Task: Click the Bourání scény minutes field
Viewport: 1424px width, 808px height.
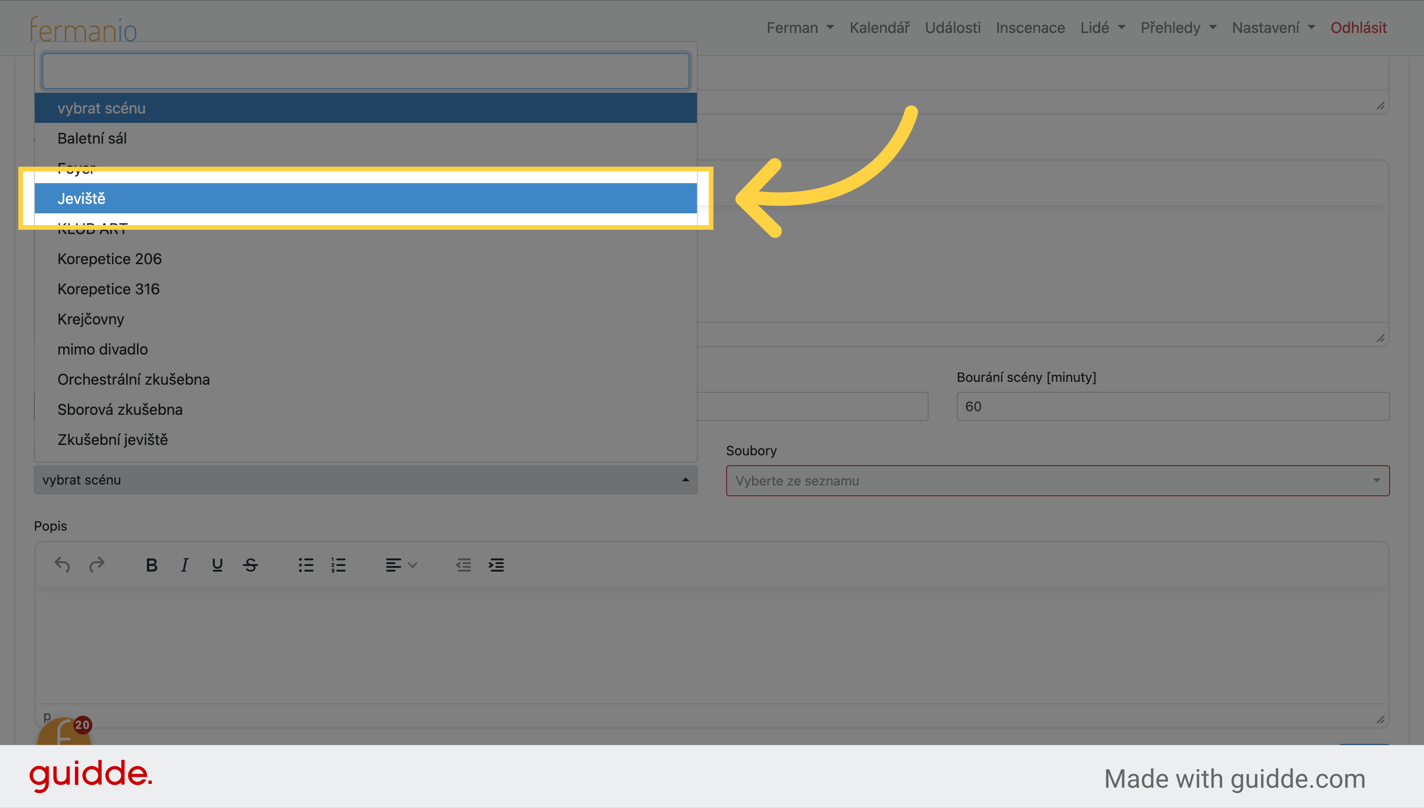Action: [1173, 406]
